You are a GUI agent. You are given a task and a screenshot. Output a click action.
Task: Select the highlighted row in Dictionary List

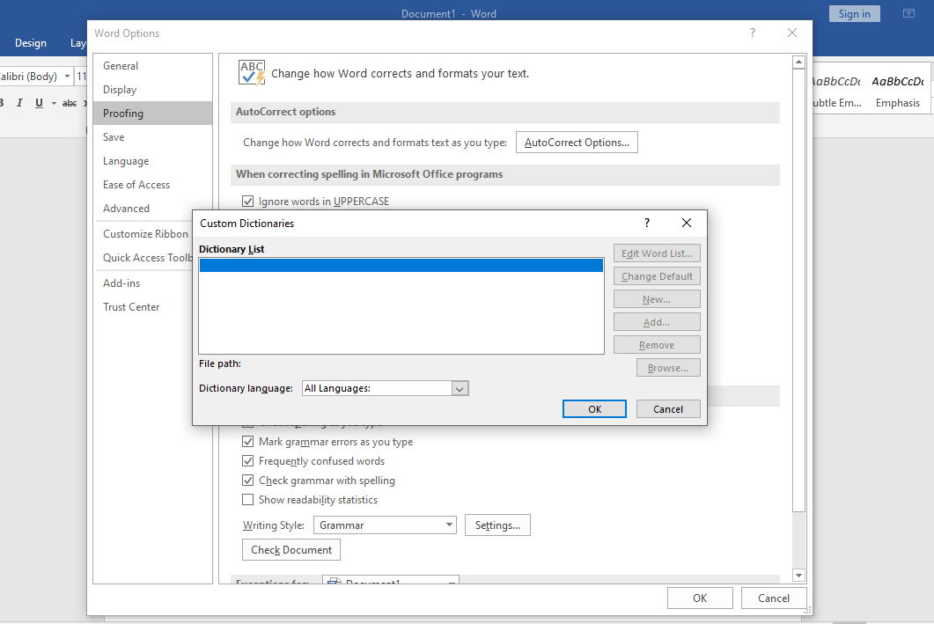coord(401,266)
